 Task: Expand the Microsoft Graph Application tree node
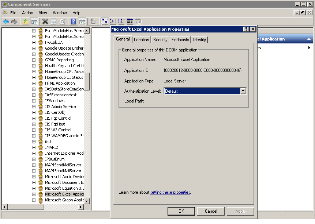[x=34, y=200]
